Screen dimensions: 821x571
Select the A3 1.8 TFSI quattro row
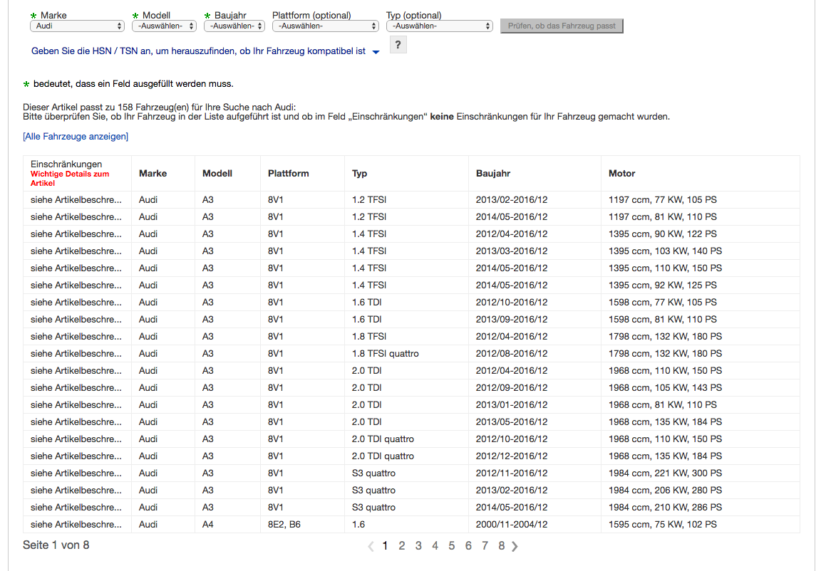(x=385, y=354)
